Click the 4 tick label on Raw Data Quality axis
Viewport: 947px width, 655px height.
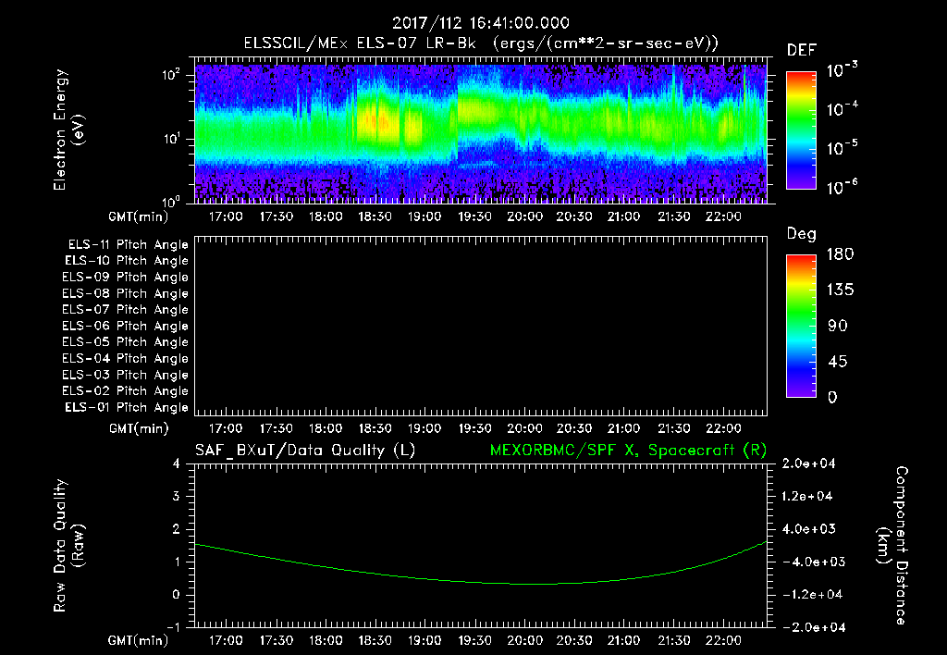click(x=177, y=464)
